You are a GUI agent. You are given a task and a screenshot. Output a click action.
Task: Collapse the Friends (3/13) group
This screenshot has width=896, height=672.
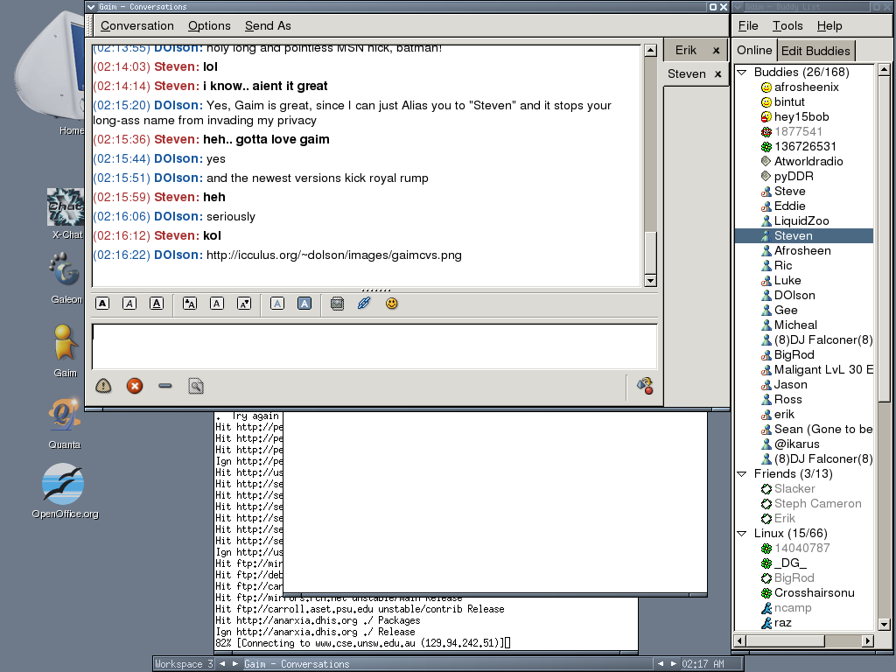742,474
